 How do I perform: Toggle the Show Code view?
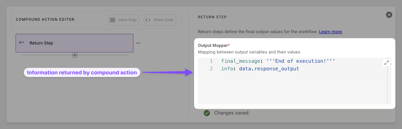point(160,20)
